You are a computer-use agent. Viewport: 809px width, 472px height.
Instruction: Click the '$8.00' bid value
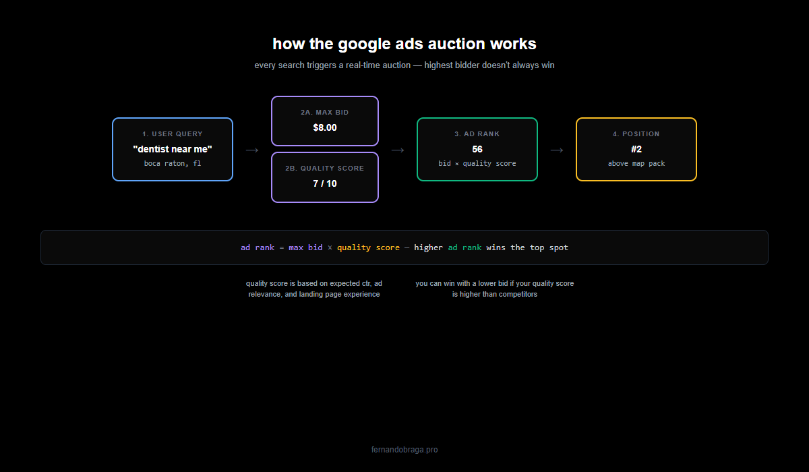(325, 127)
